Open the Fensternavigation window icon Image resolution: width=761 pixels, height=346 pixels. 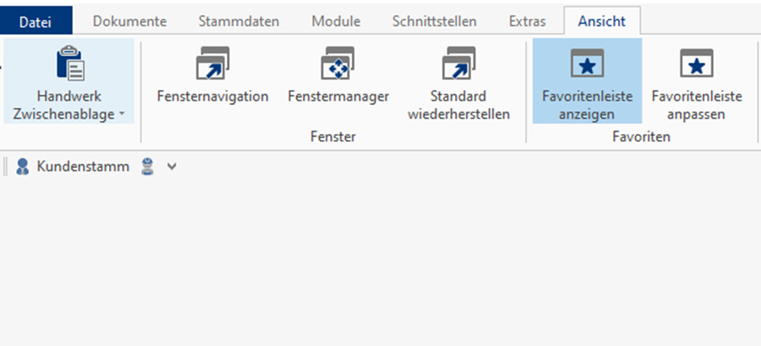[x=212, y=63]
